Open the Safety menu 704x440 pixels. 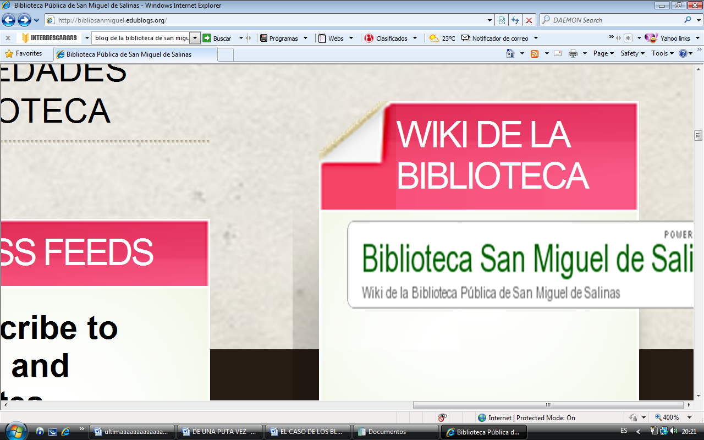[632, 53]
